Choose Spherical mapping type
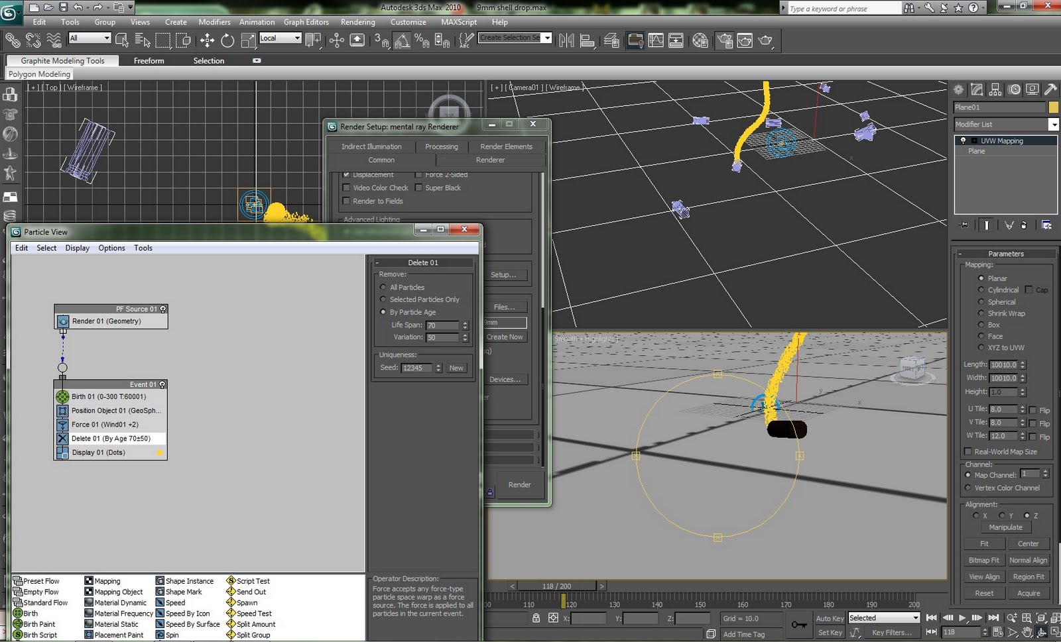Image resolution: width=1061 pixels, height=642 pixels. [981, 301]
